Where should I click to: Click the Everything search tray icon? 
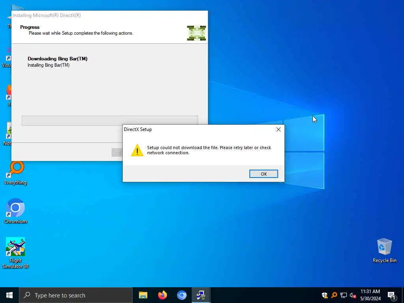334,295
